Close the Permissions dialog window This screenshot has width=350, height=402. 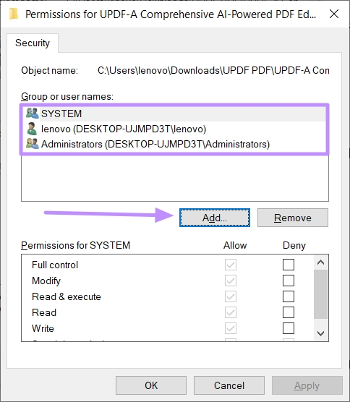pos(334,14)
